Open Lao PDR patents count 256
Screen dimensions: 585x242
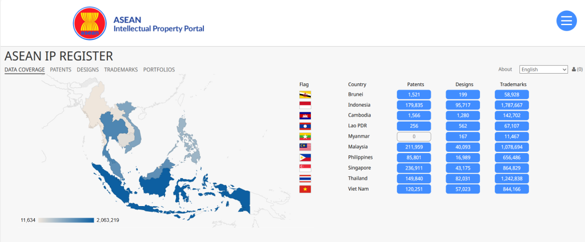point(414,126)
